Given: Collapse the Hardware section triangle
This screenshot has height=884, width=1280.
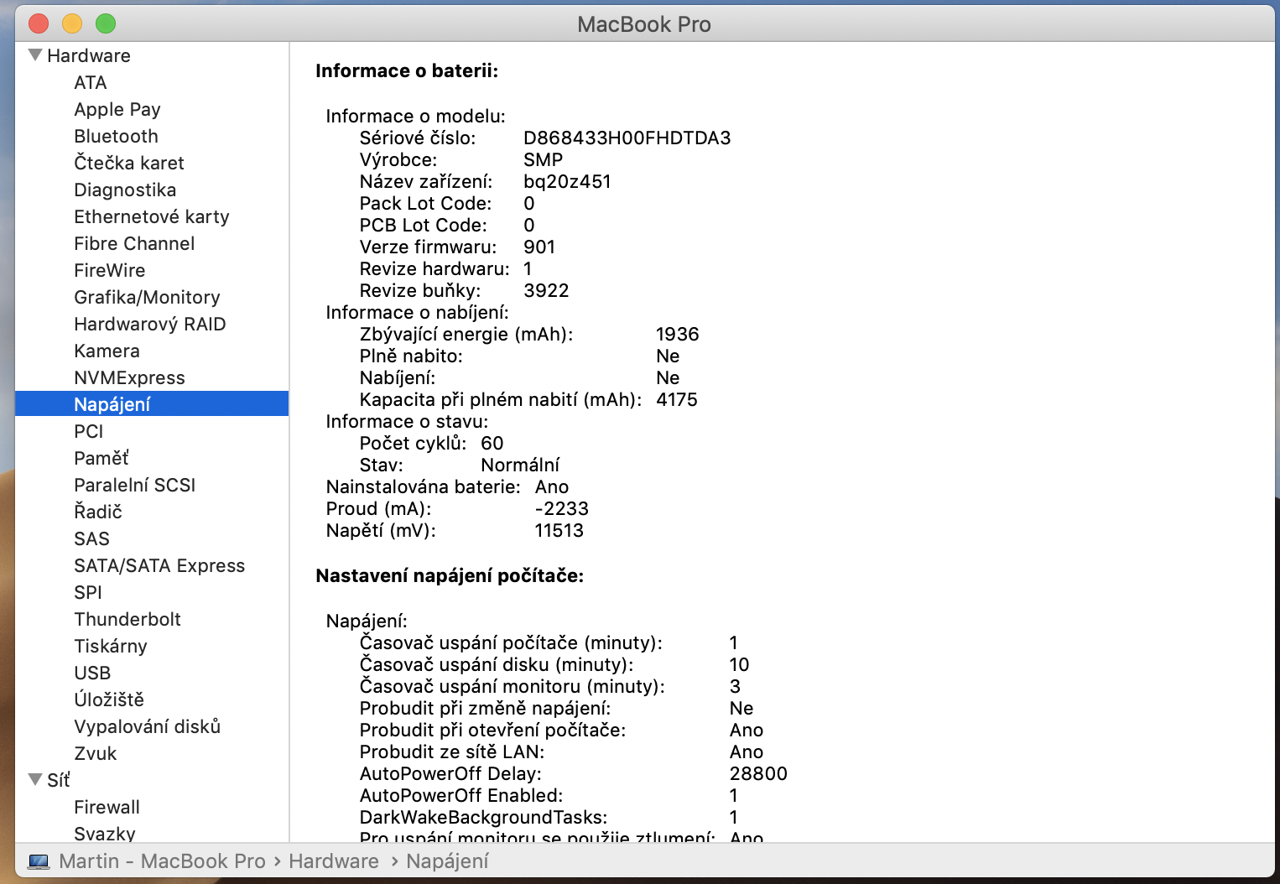Looking at the screenshot, I should point(35,55).
